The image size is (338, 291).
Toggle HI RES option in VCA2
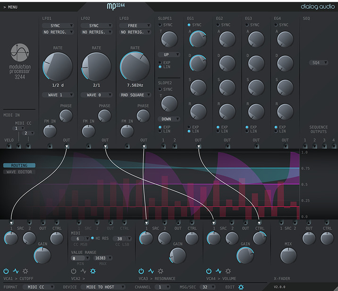92,239
